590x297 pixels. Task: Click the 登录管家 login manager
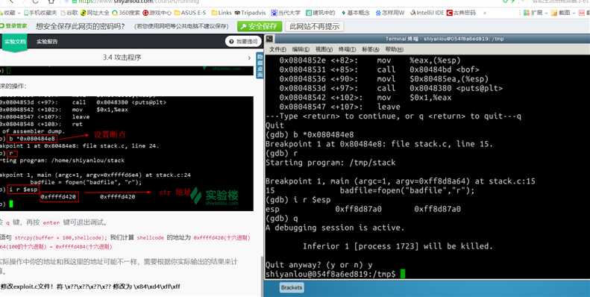tap(13, 26)
